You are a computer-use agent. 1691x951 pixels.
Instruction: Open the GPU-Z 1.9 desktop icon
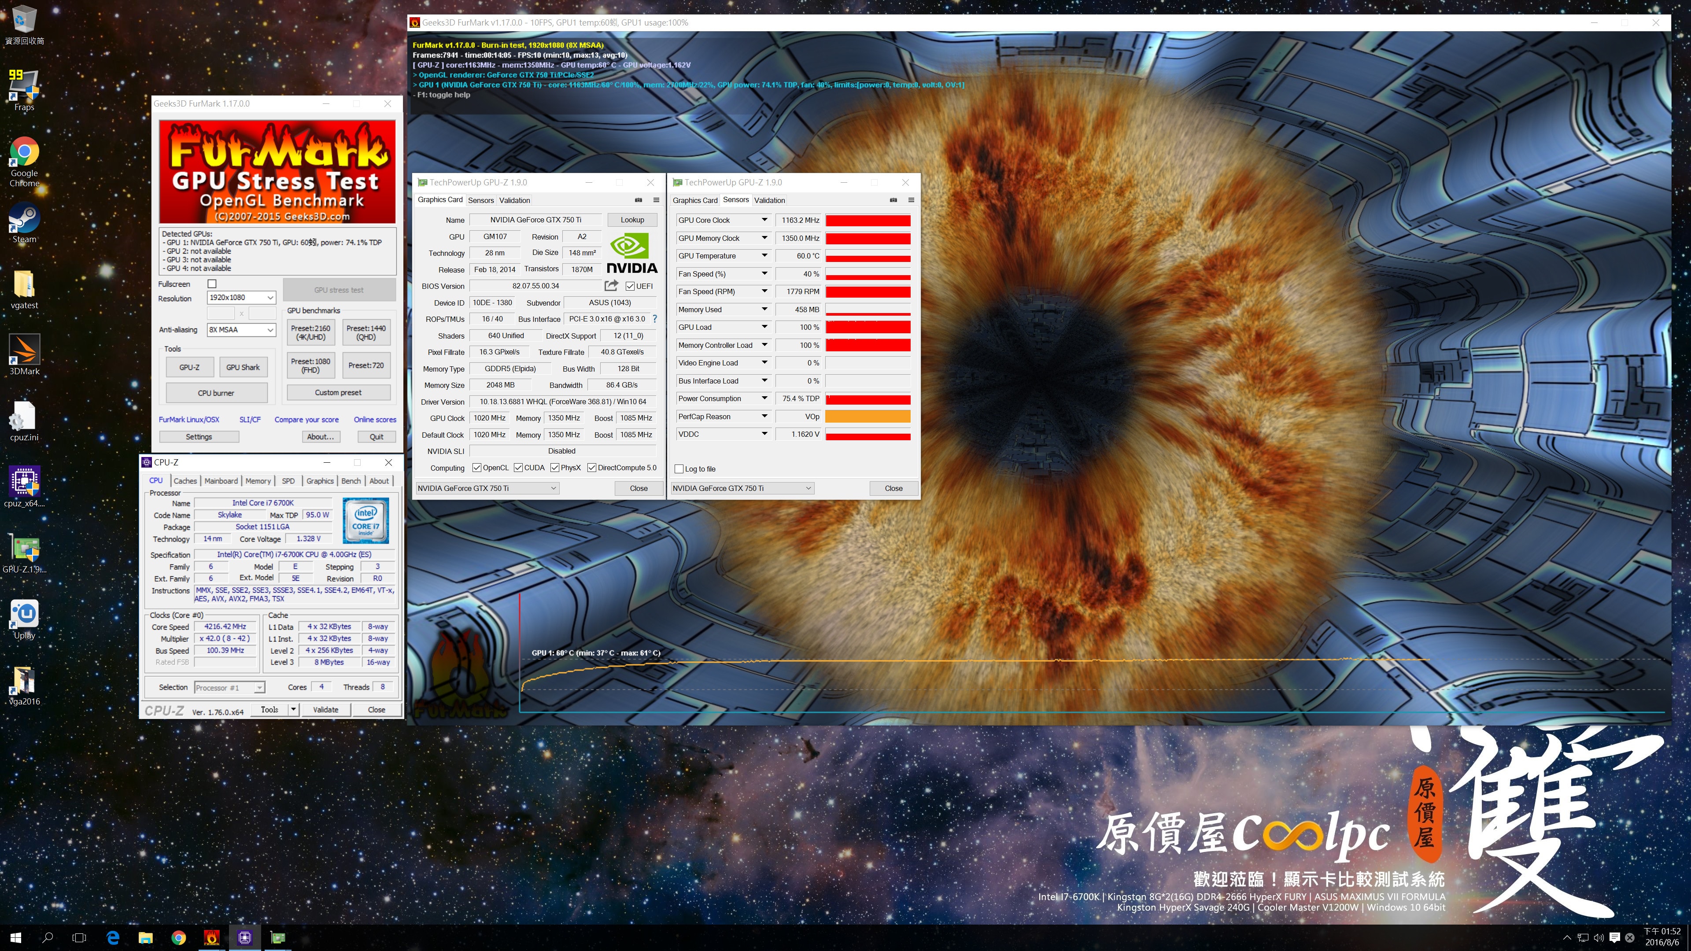coord(24,553)
